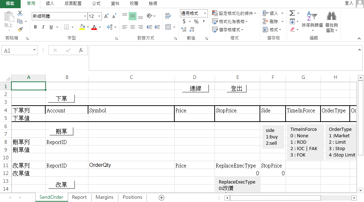The image size is (364, 202).
Task: Click the Increase Font Size icon
Action: [x=106, y=16]
